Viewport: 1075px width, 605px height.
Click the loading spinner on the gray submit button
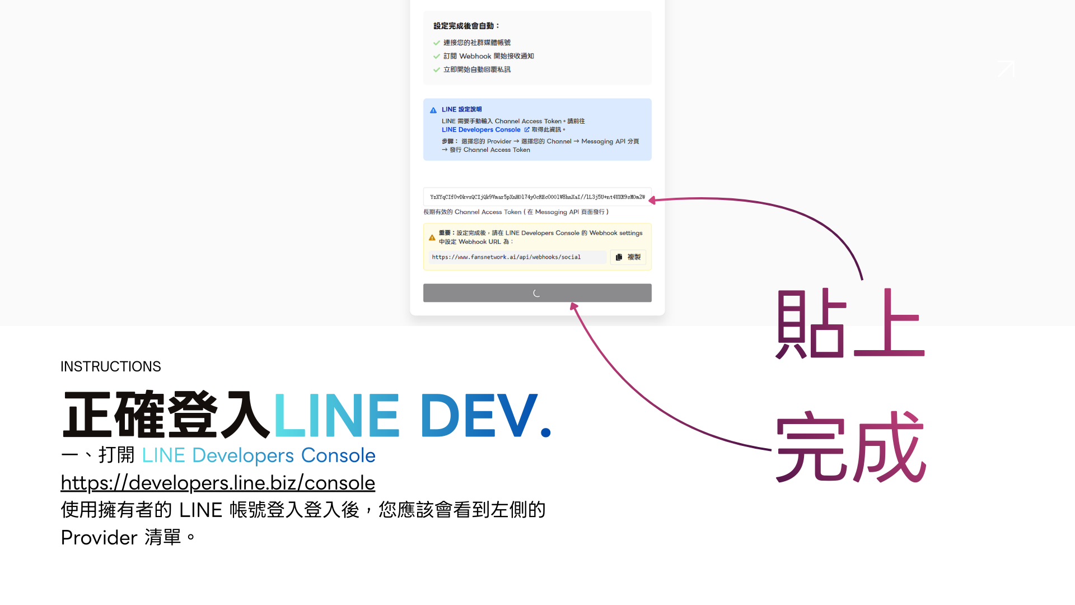click(x=536, y=293)
